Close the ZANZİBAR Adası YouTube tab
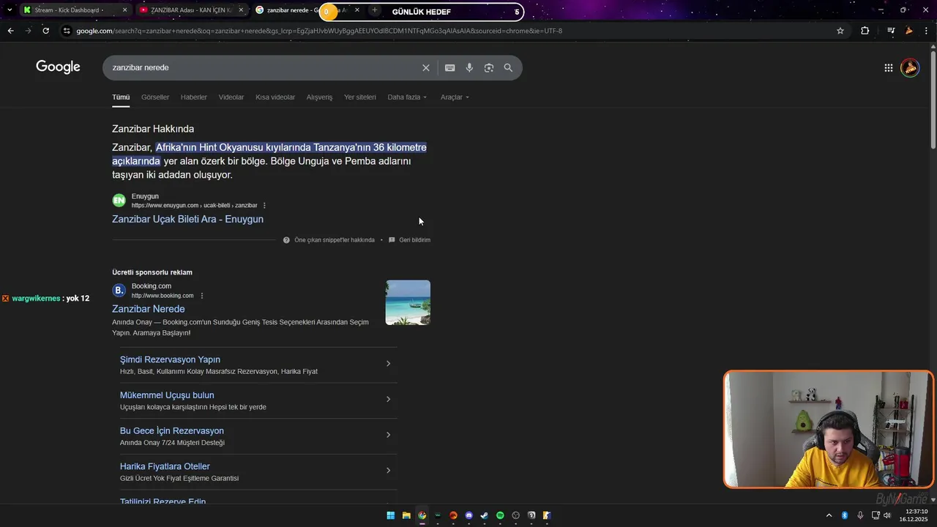 [x=241, y=10]
